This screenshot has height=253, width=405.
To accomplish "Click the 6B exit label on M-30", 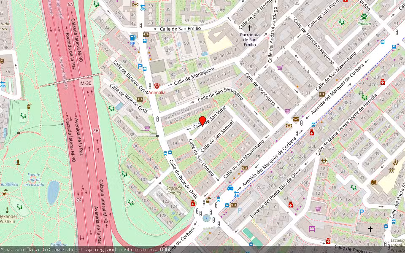I will click(96, 131).
